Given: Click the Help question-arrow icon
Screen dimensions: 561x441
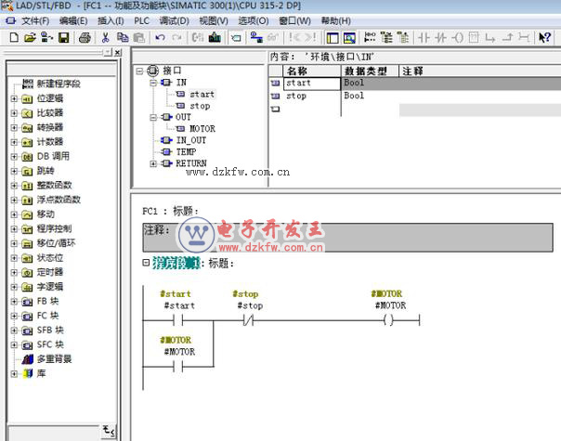Looking at the screenshot, I should pyautogui.click(x=544, y=37).
